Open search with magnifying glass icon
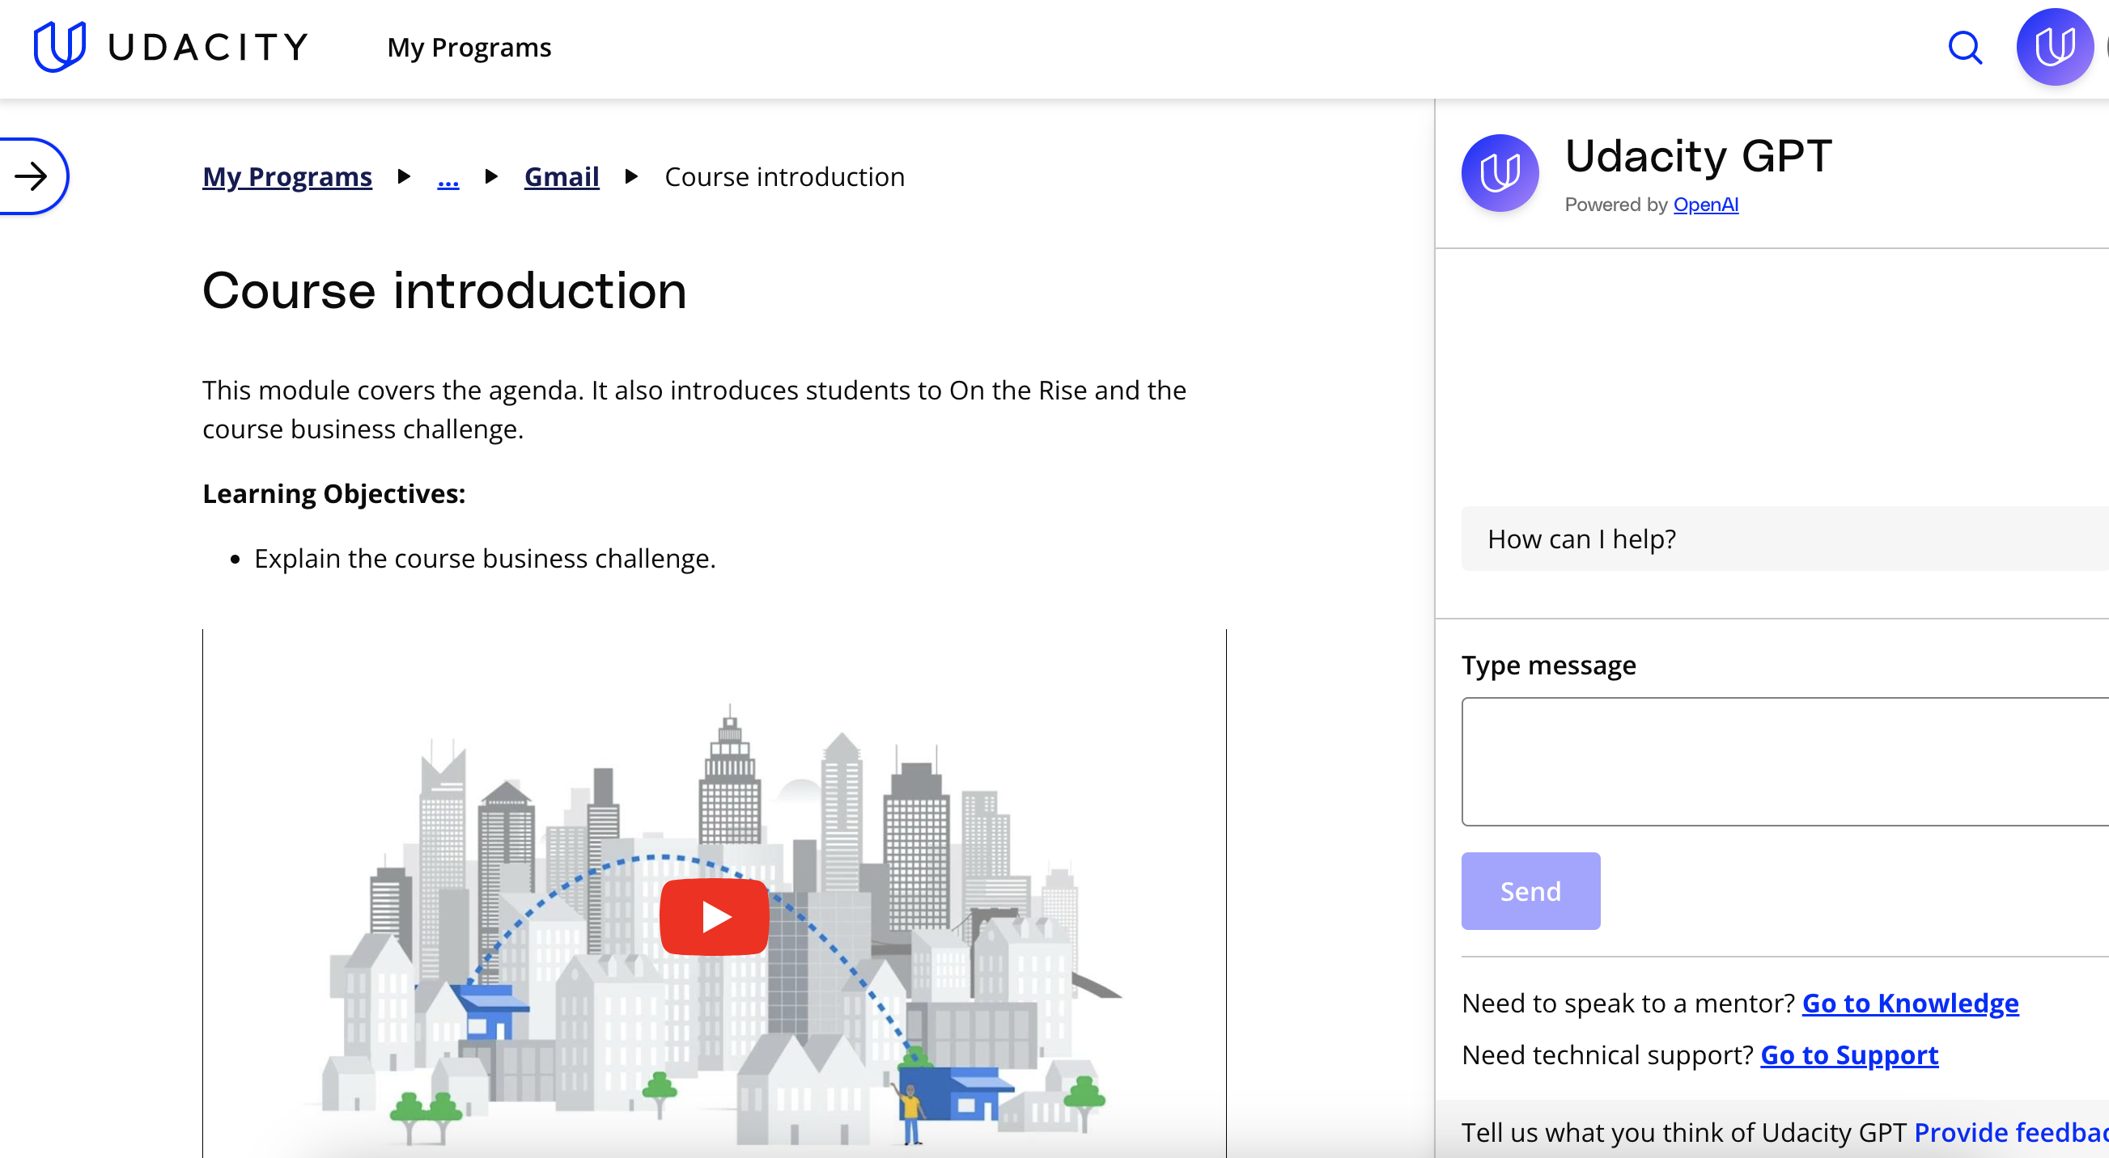This screenshot has height=1158, width=2109. coord(1964,48)
